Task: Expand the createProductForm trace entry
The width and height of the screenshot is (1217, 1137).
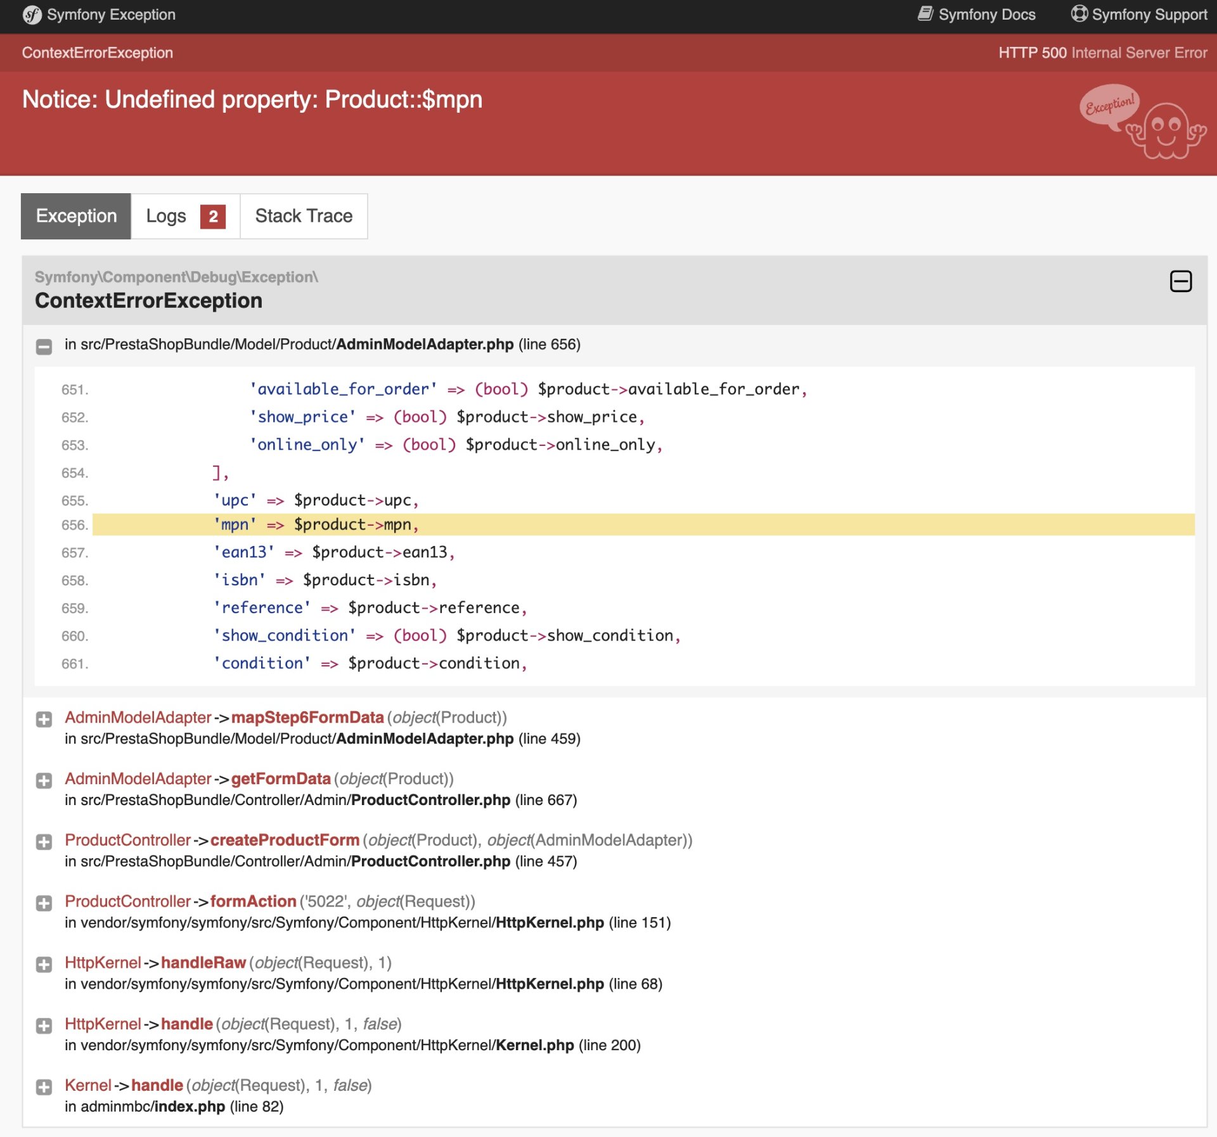Action: click(44, 842)
